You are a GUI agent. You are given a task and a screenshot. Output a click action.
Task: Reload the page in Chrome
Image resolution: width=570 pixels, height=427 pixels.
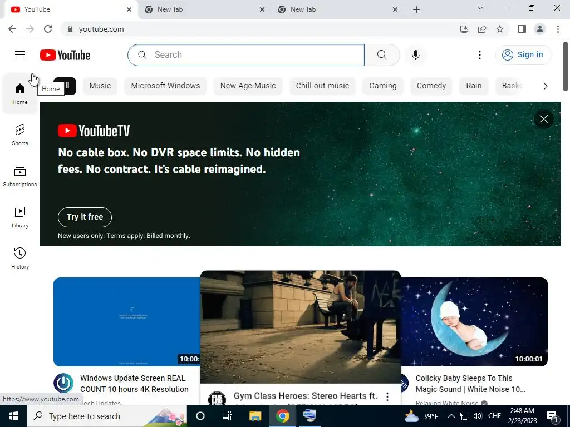tap(48, 29)
